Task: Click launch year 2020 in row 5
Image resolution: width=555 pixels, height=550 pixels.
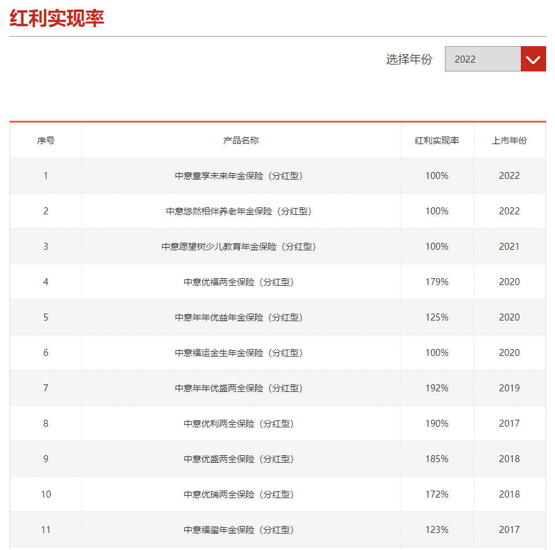Action: pos(509,317)
